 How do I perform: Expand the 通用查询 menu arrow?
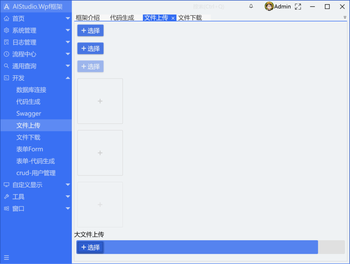coord(68,66)
